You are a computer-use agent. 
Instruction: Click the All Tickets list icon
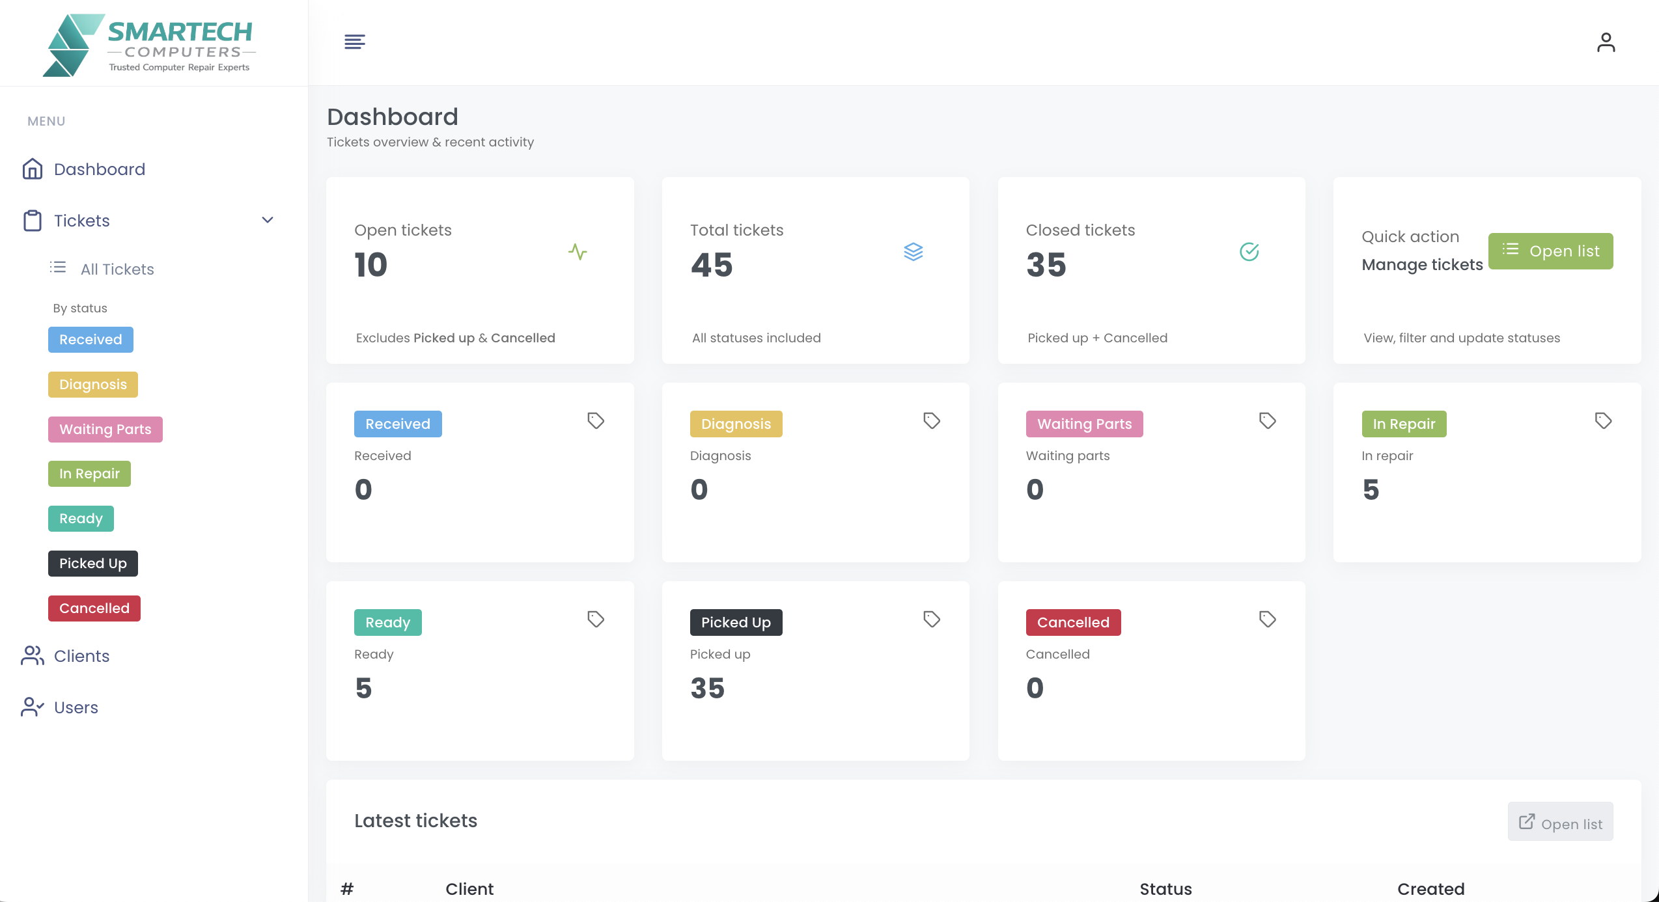pyautogui.click(x=57, y=267)
